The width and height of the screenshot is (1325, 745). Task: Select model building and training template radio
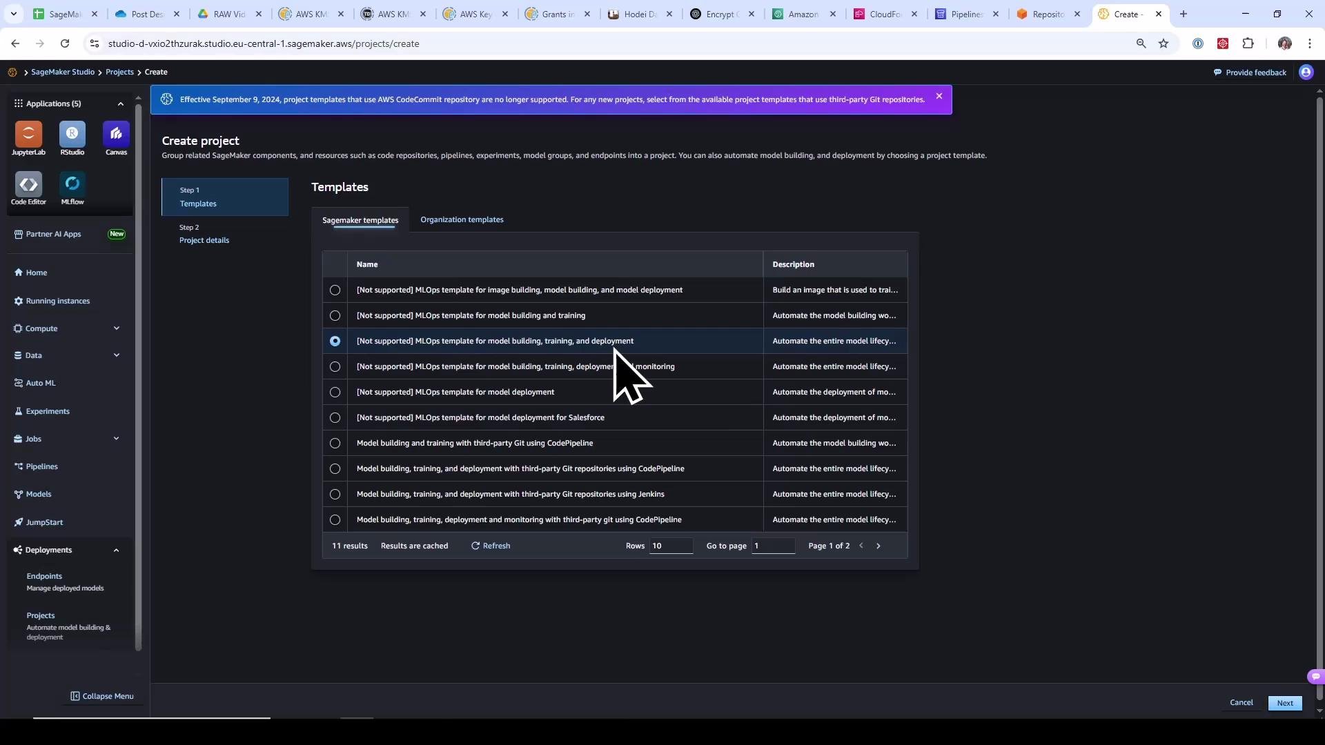335,315
